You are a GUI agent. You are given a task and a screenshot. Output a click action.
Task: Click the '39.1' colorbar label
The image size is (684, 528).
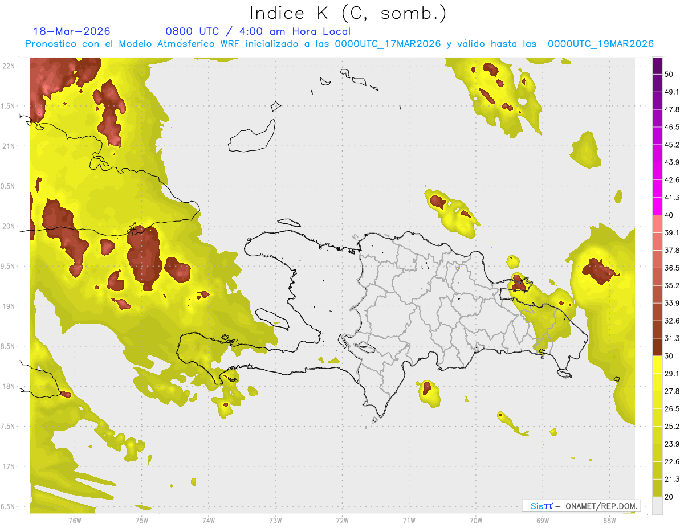pos(672,233)
